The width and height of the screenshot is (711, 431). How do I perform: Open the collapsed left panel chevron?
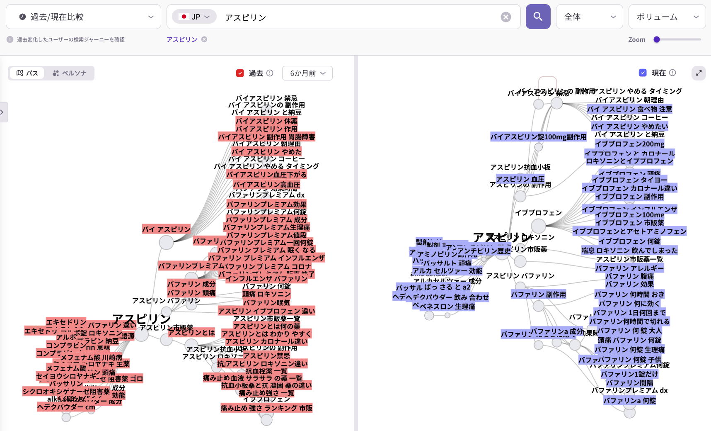[3, 112]
